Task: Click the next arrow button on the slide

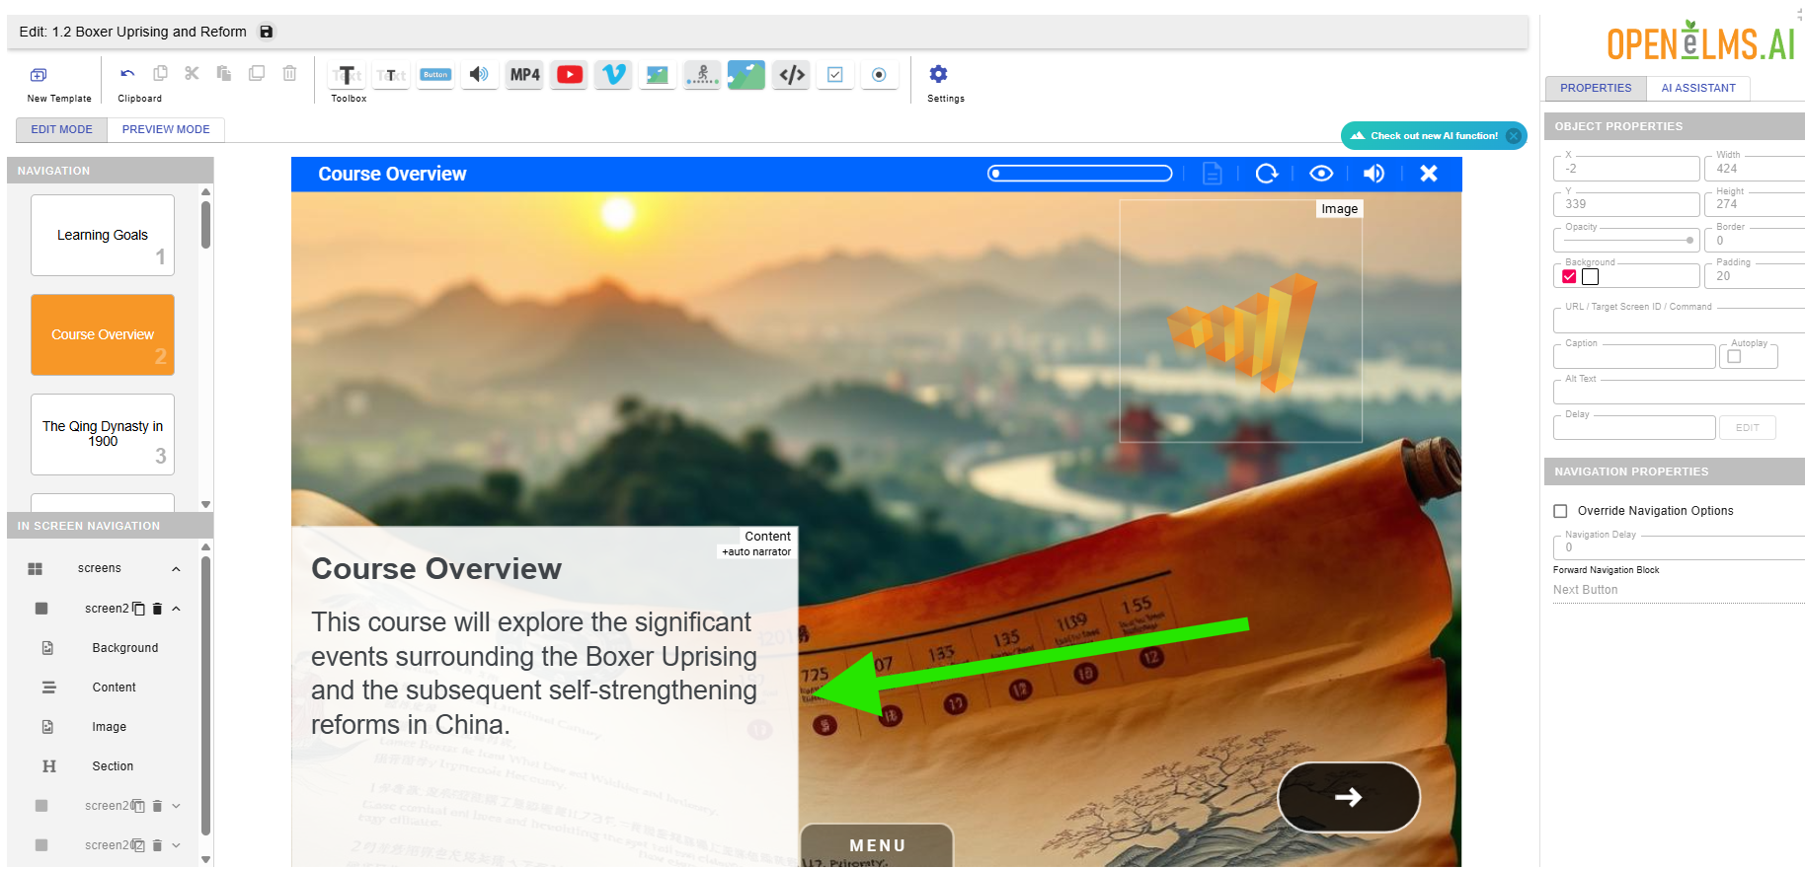Action: tap(1349, 797)
